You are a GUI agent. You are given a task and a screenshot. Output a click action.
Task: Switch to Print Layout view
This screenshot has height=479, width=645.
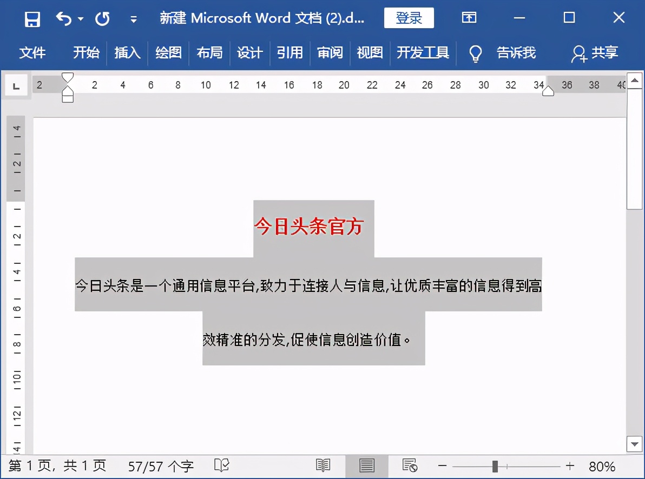click(x=366, y=466)
